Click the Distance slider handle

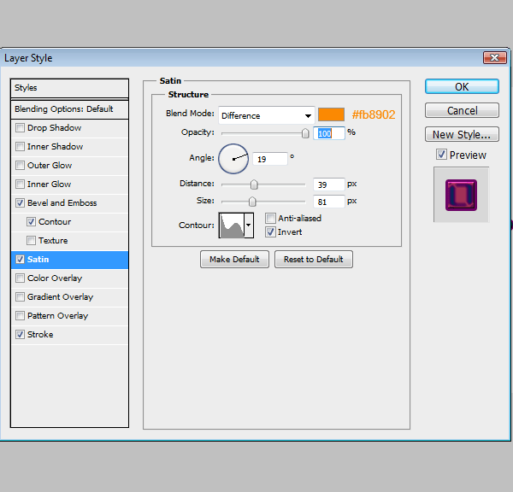[254, 184]
